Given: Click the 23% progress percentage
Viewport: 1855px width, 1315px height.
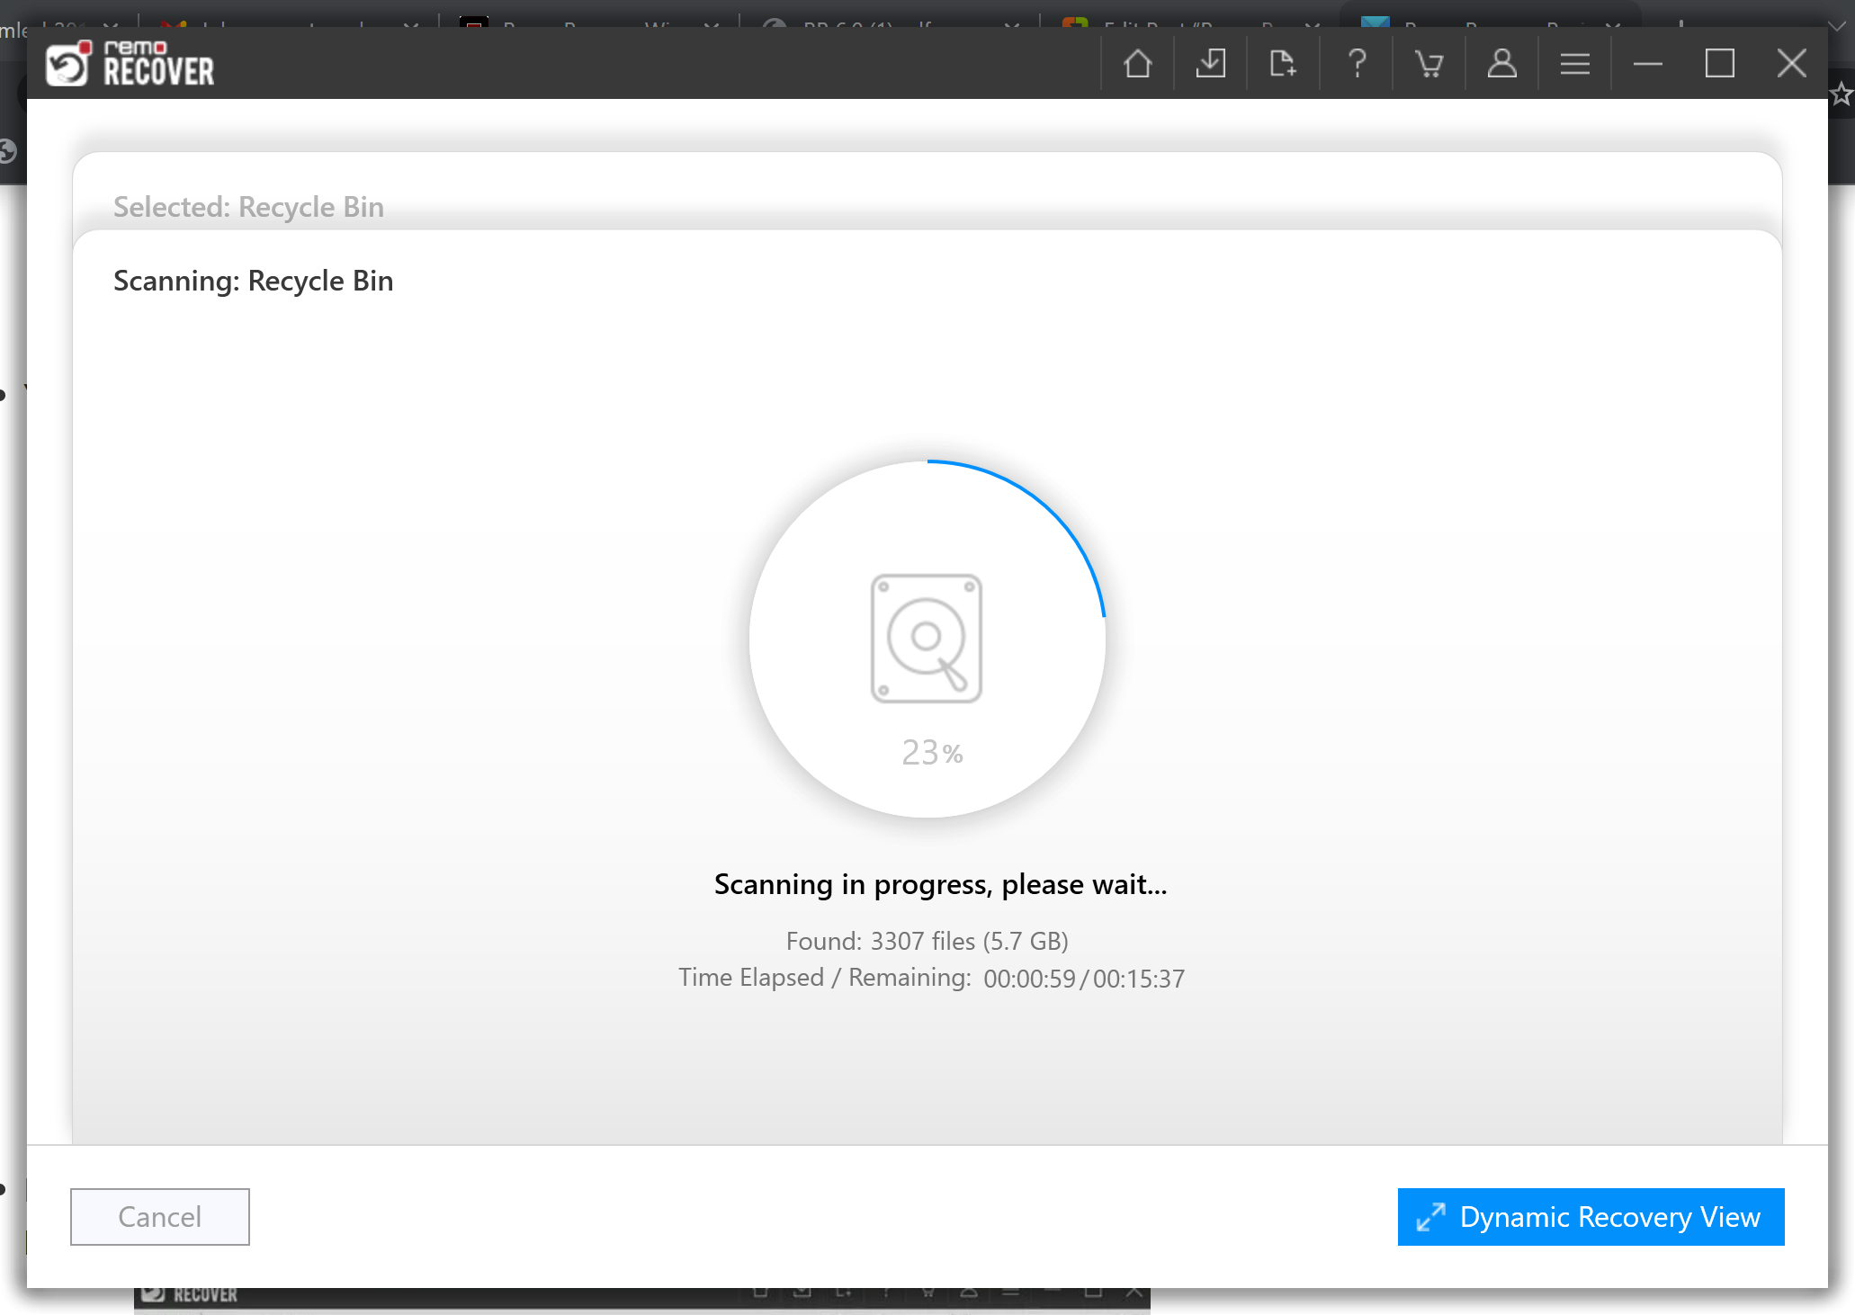Looking at the screenshot, I should click(x=932, y=753).
